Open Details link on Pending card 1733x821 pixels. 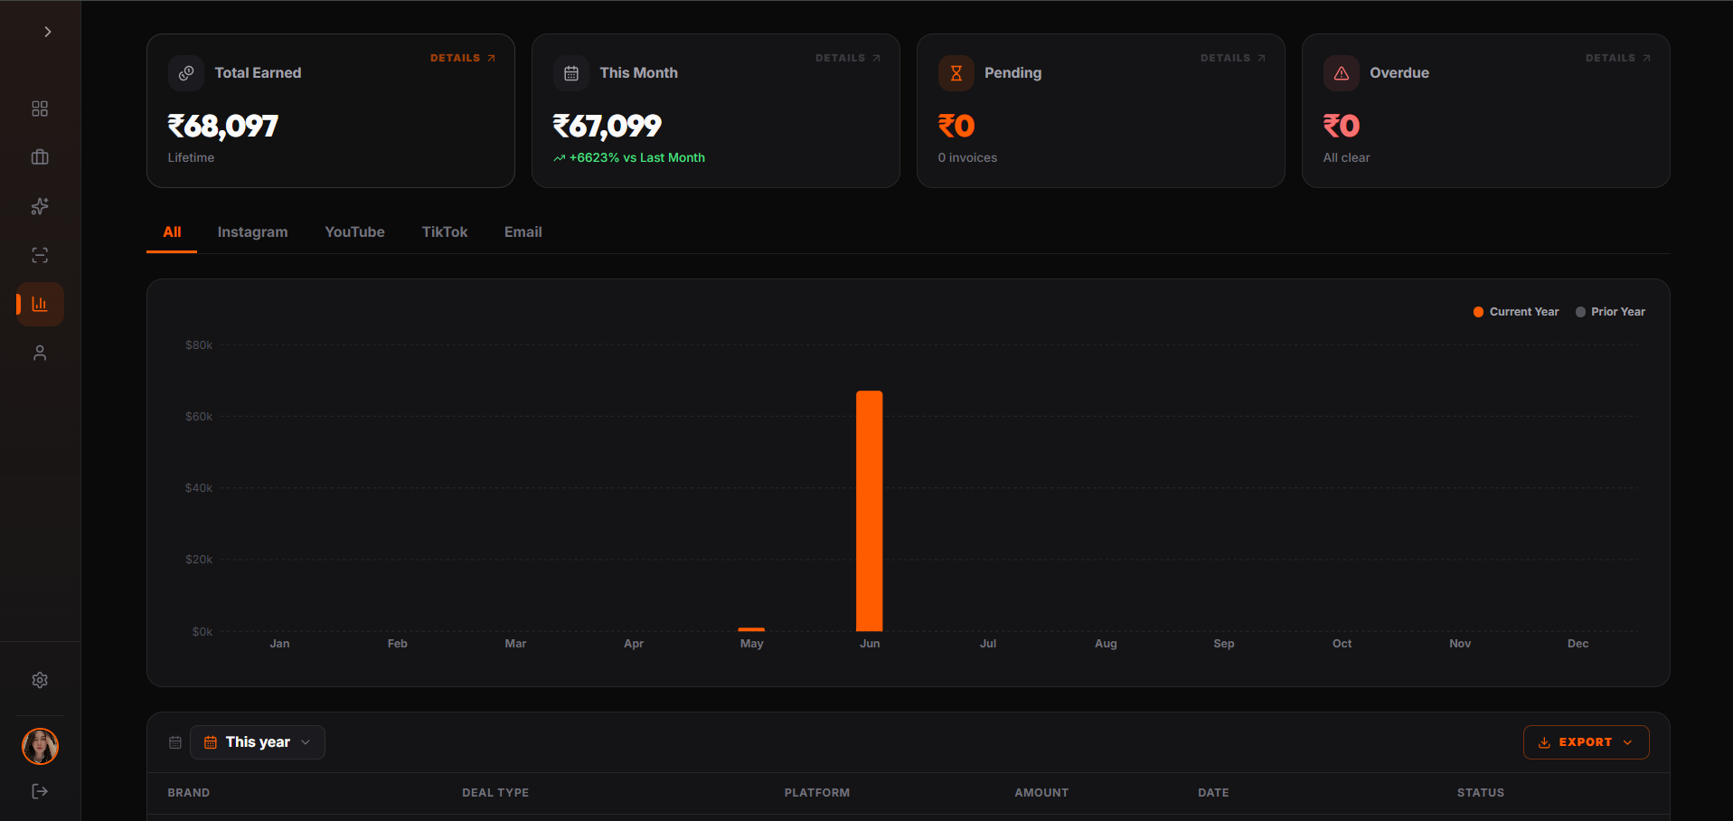coord(1233,58)
